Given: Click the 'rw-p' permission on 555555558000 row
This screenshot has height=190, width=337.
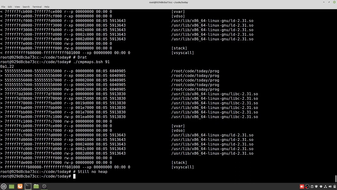Looking at the screenshot, I should (69, 89).
